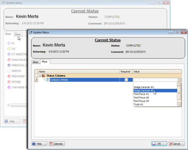Choose Truck #1 in the vehicle list
This screenshot has height=150, width=188.
(x=138, y=105)
